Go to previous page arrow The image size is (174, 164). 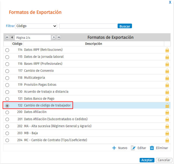[x=12, y=37]
